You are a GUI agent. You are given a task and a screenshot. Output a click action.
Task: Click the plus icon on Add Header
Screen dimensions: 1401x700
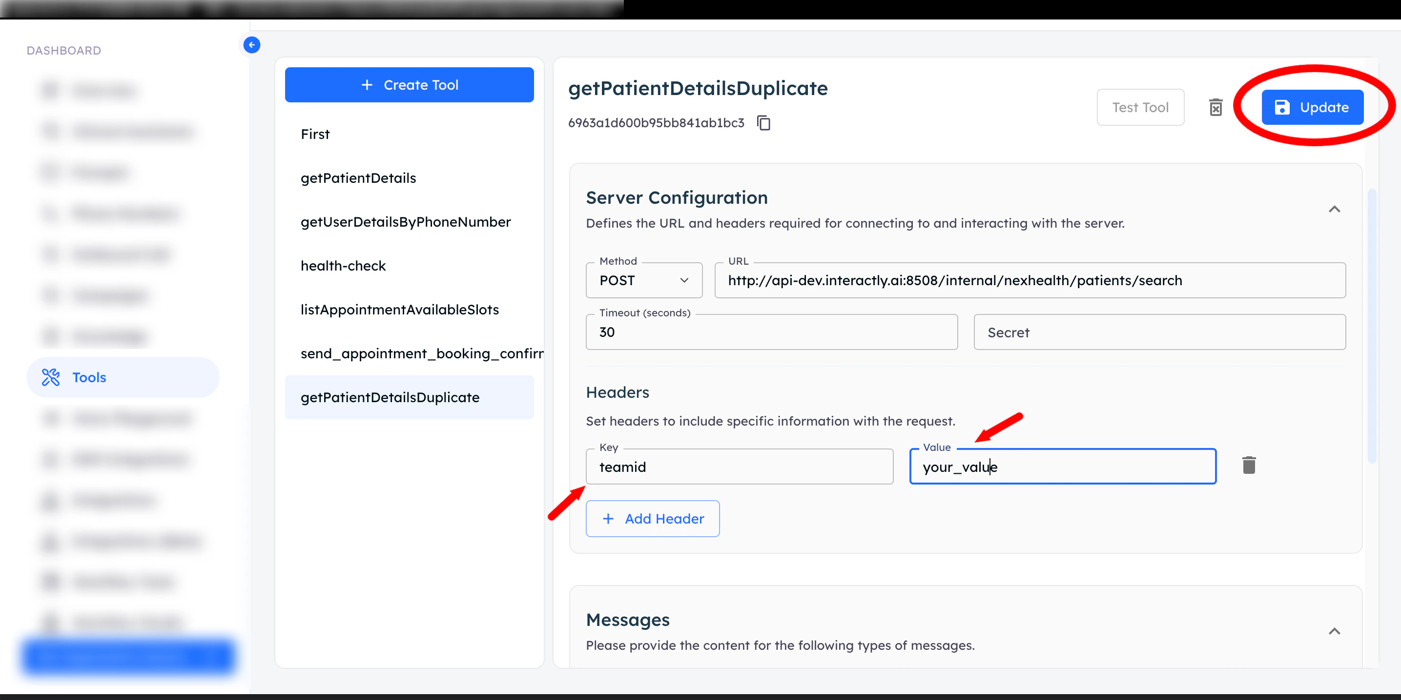pyautogui.click(x=608, y=519)
